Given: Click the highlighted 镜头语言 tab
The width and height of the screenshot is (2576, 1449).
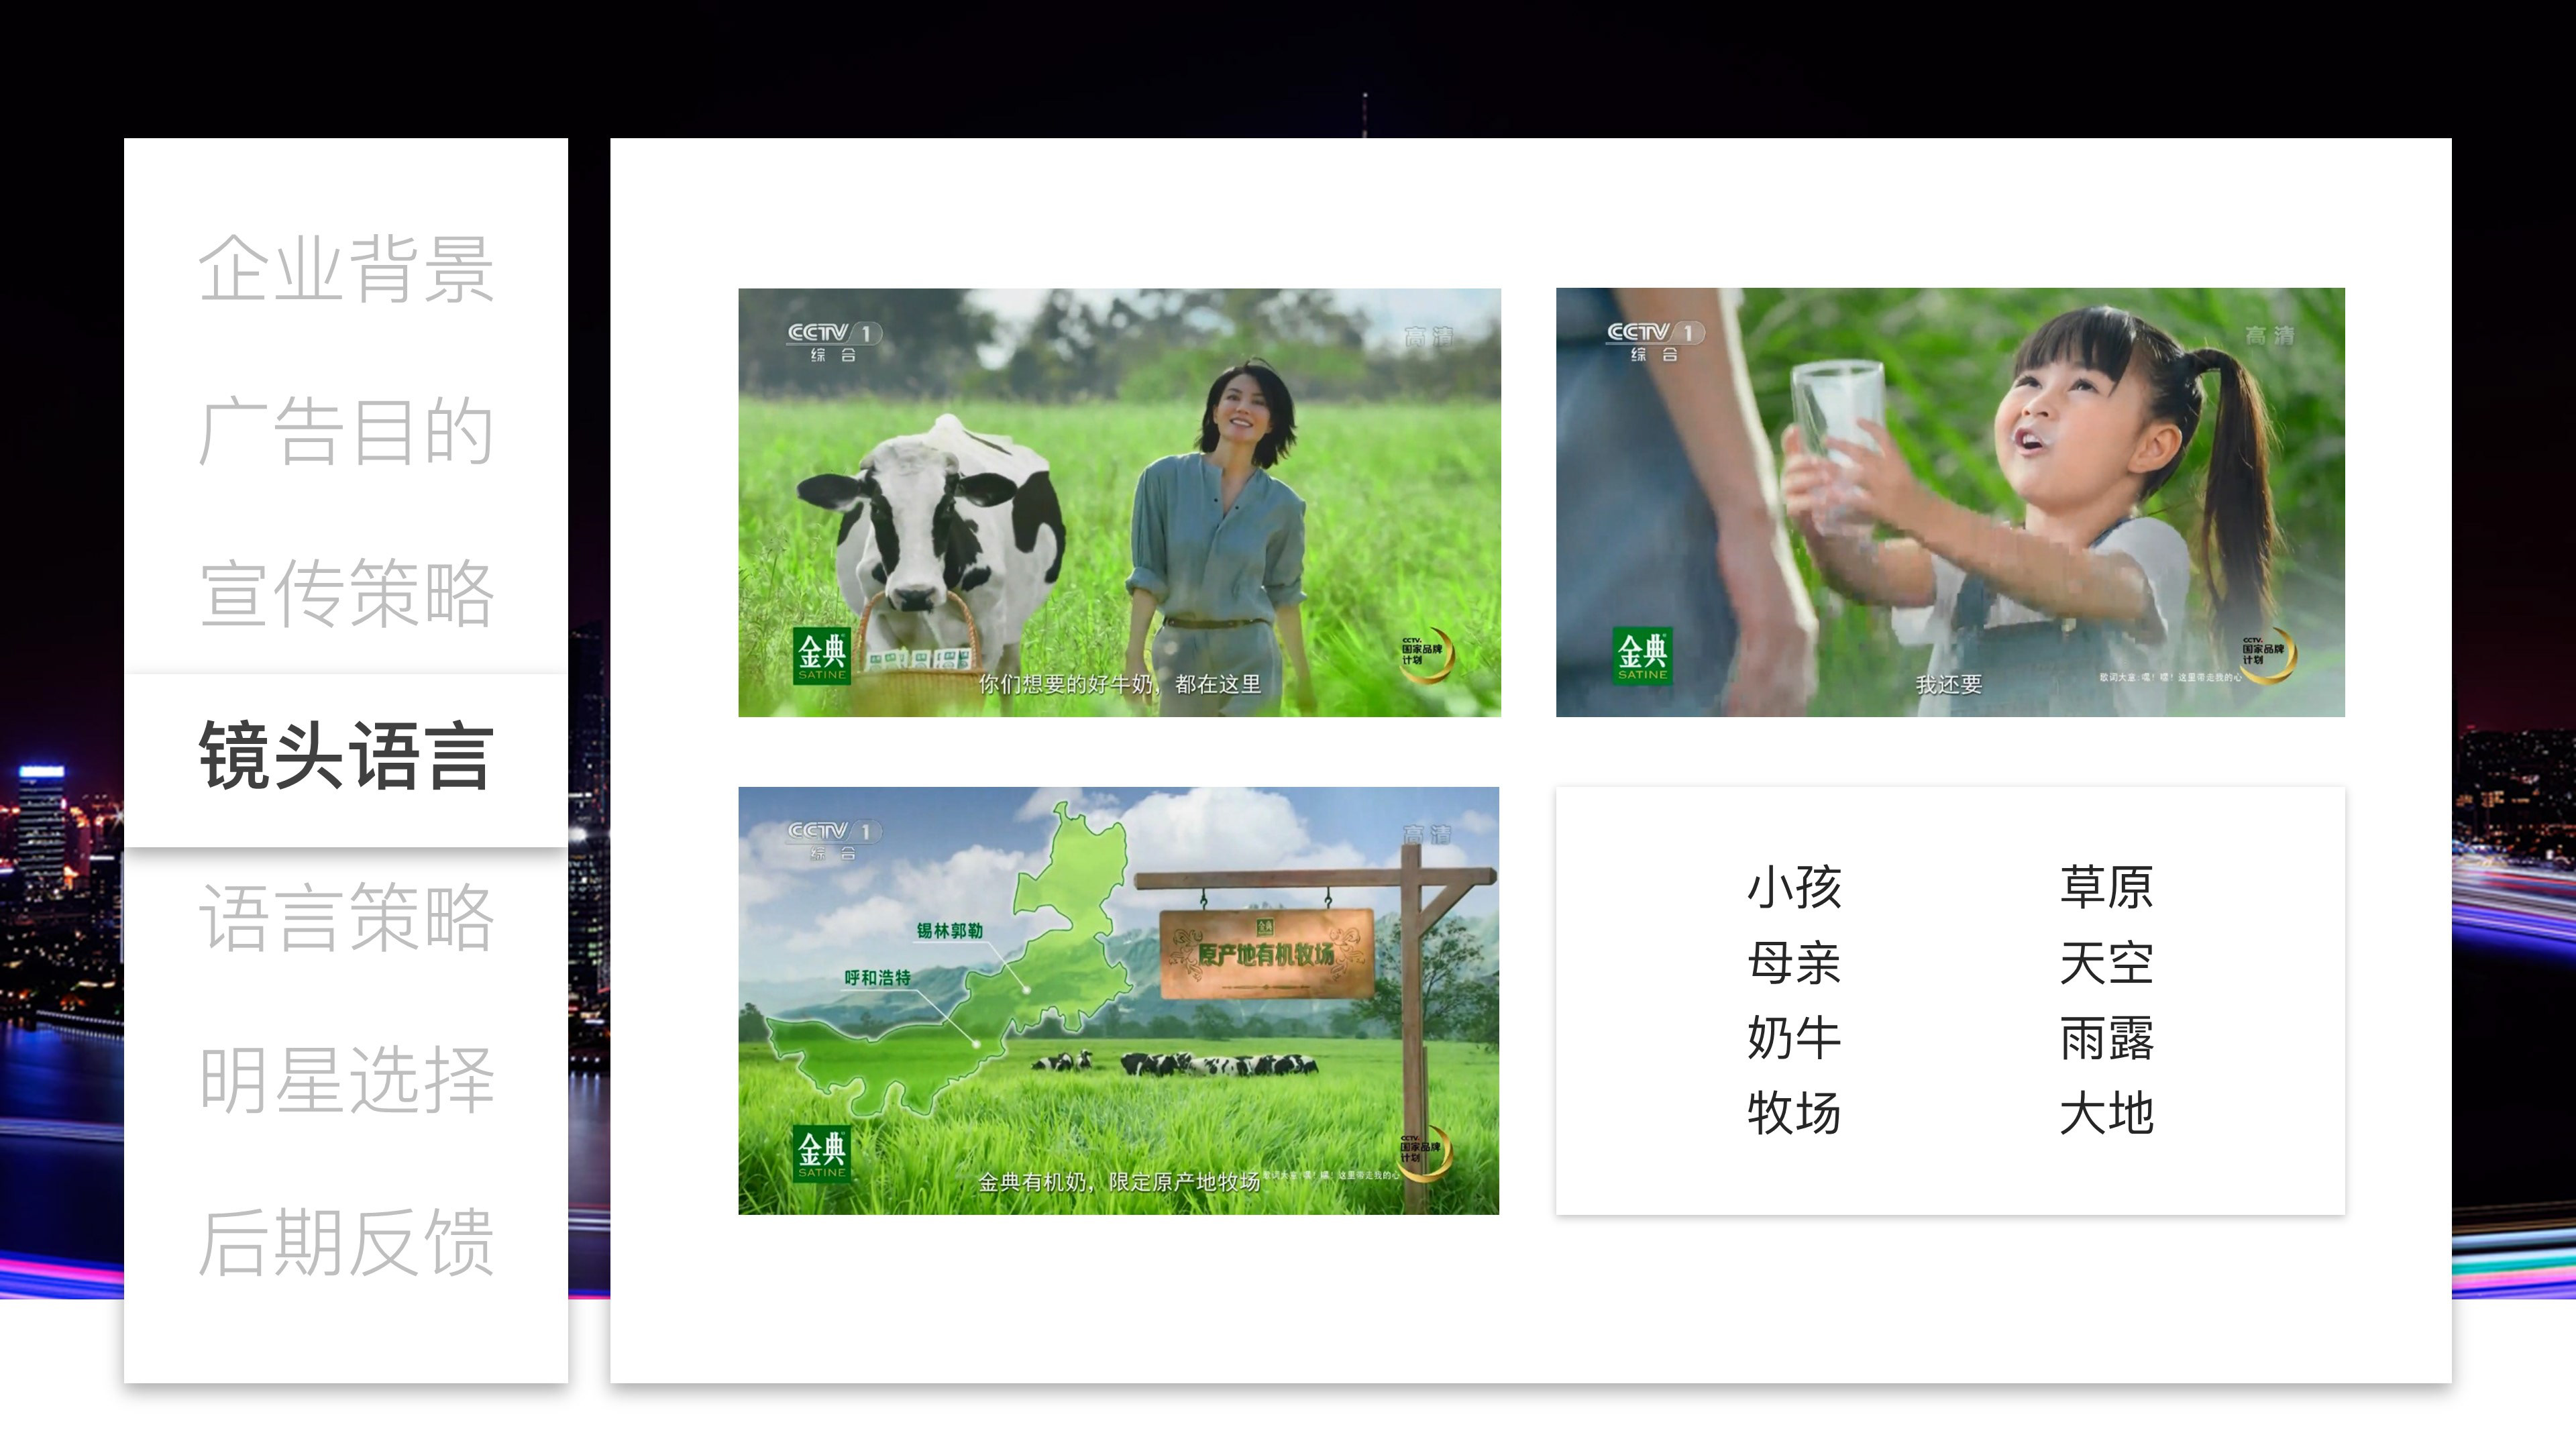Looking at the screenshot, I should pos(346,757).
